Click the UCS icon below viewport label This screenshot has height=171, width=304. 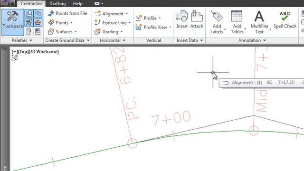point(15,57)
